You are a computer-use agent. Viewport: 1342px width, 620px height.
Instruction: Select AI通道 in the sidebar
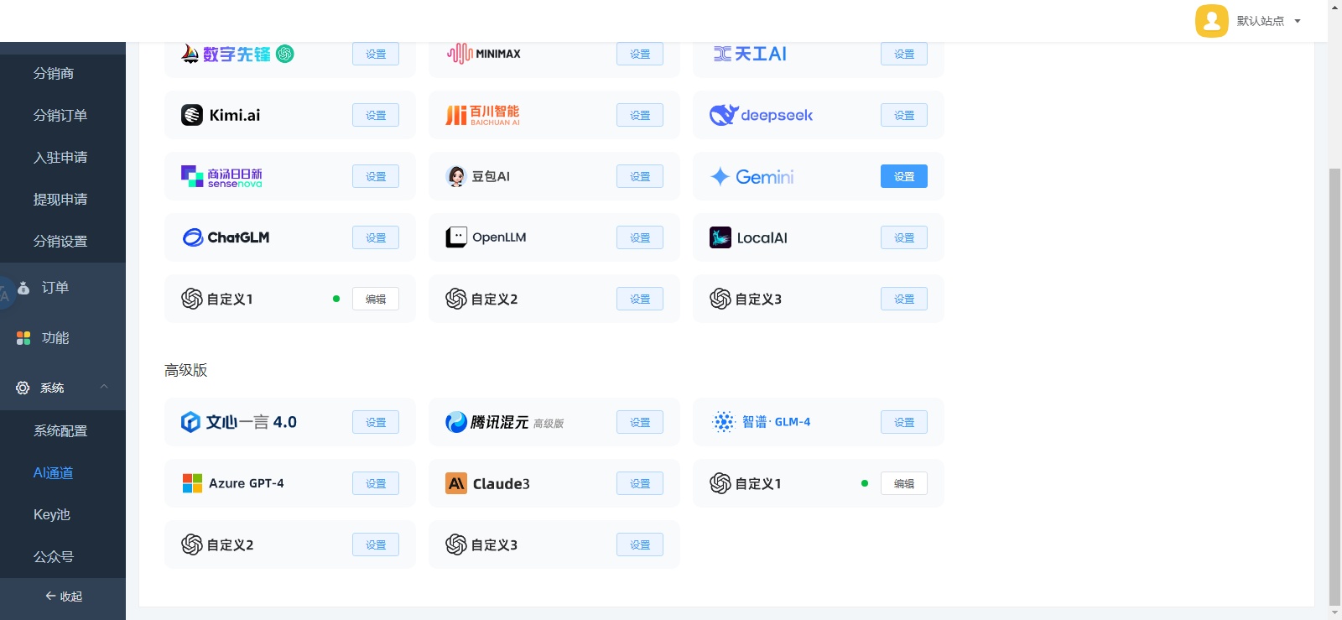pos(54,473)
